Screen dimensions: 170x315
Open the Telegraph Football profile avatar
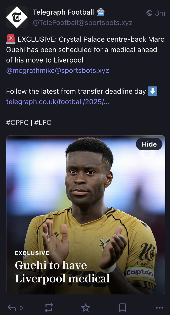(17, 17)
